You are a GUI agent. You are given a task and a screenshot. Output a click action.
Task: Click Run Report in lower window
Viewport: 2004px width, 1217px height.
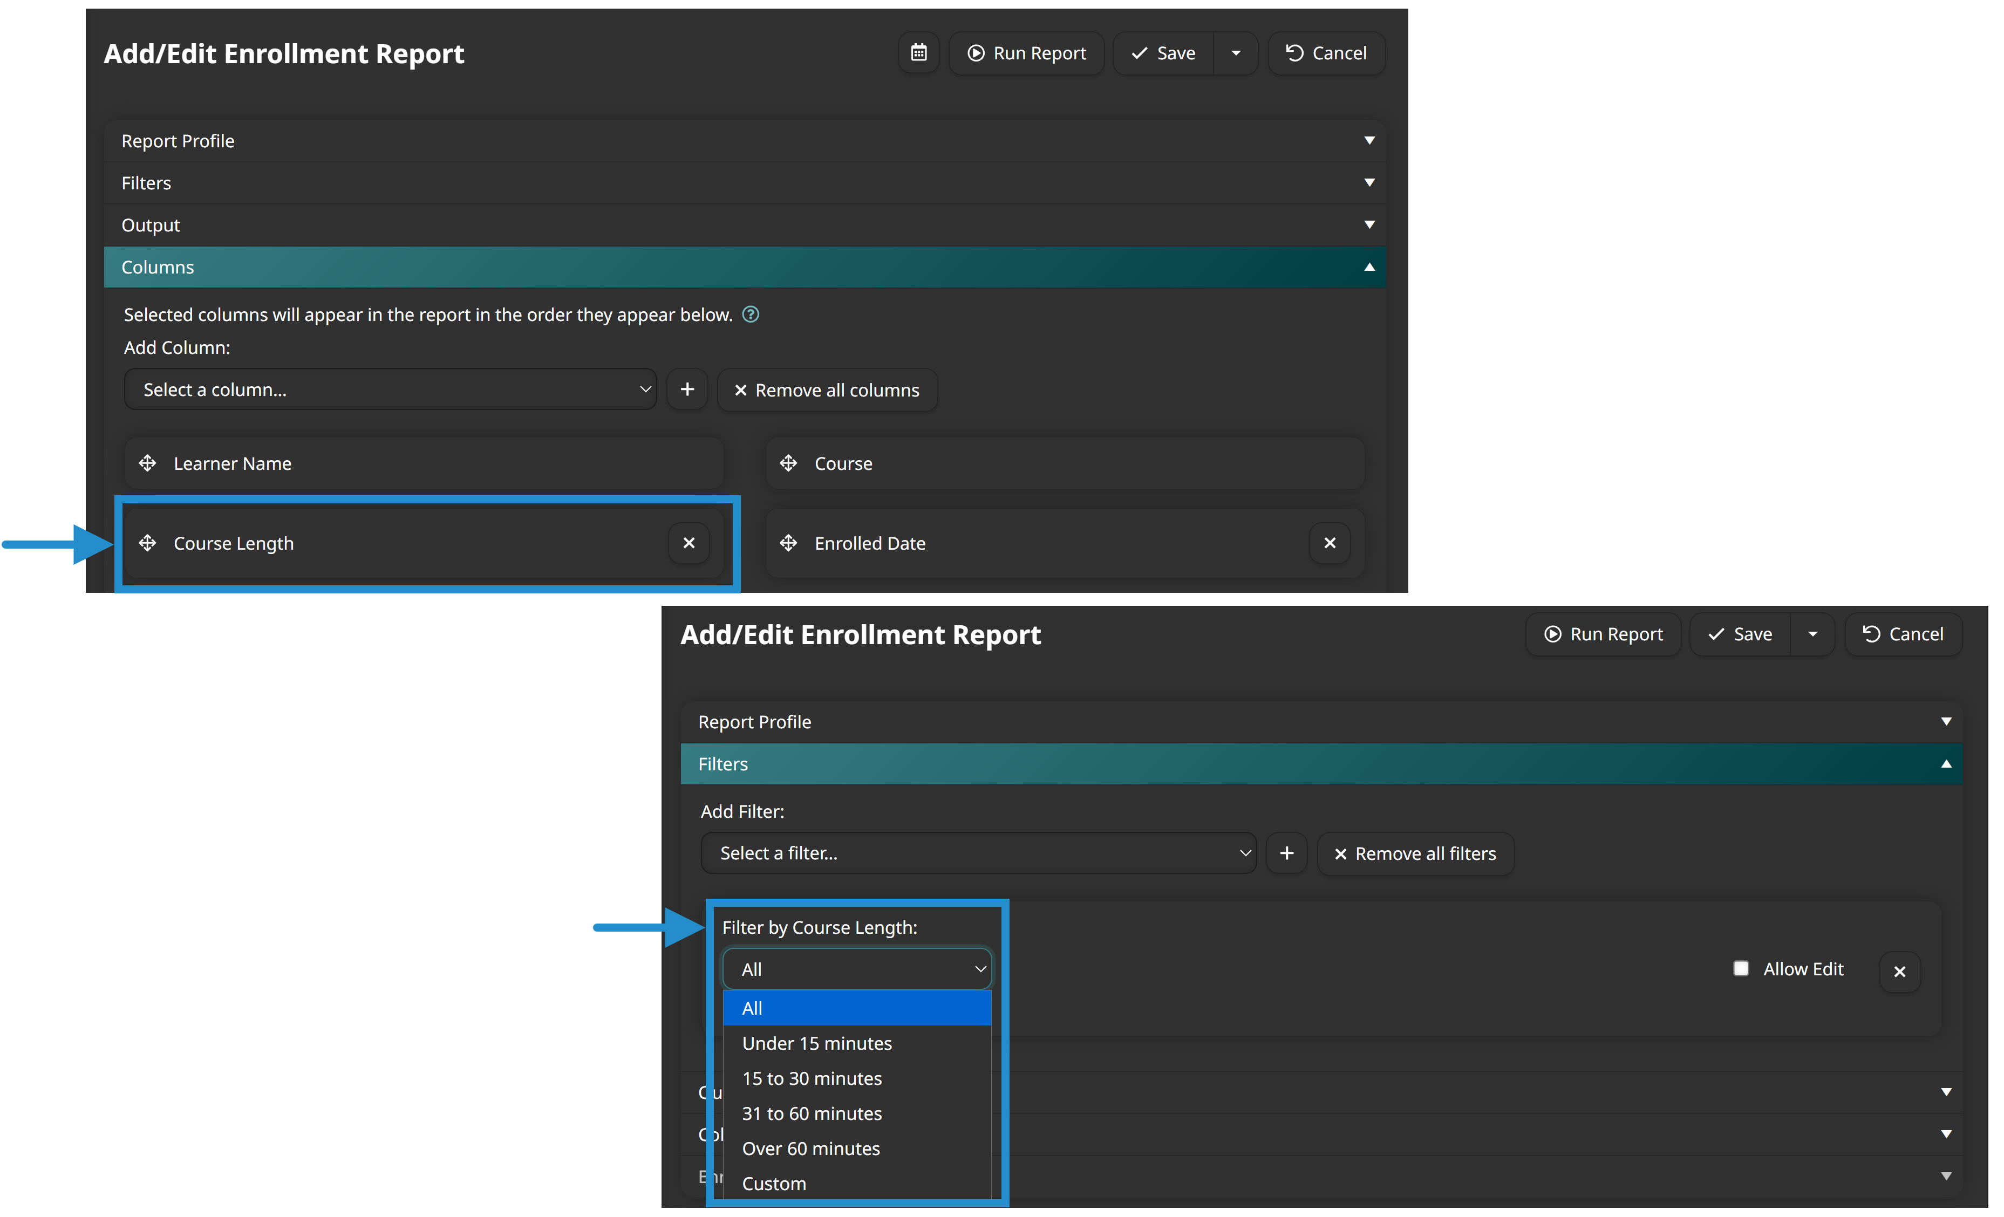(x=1603, y=634)
